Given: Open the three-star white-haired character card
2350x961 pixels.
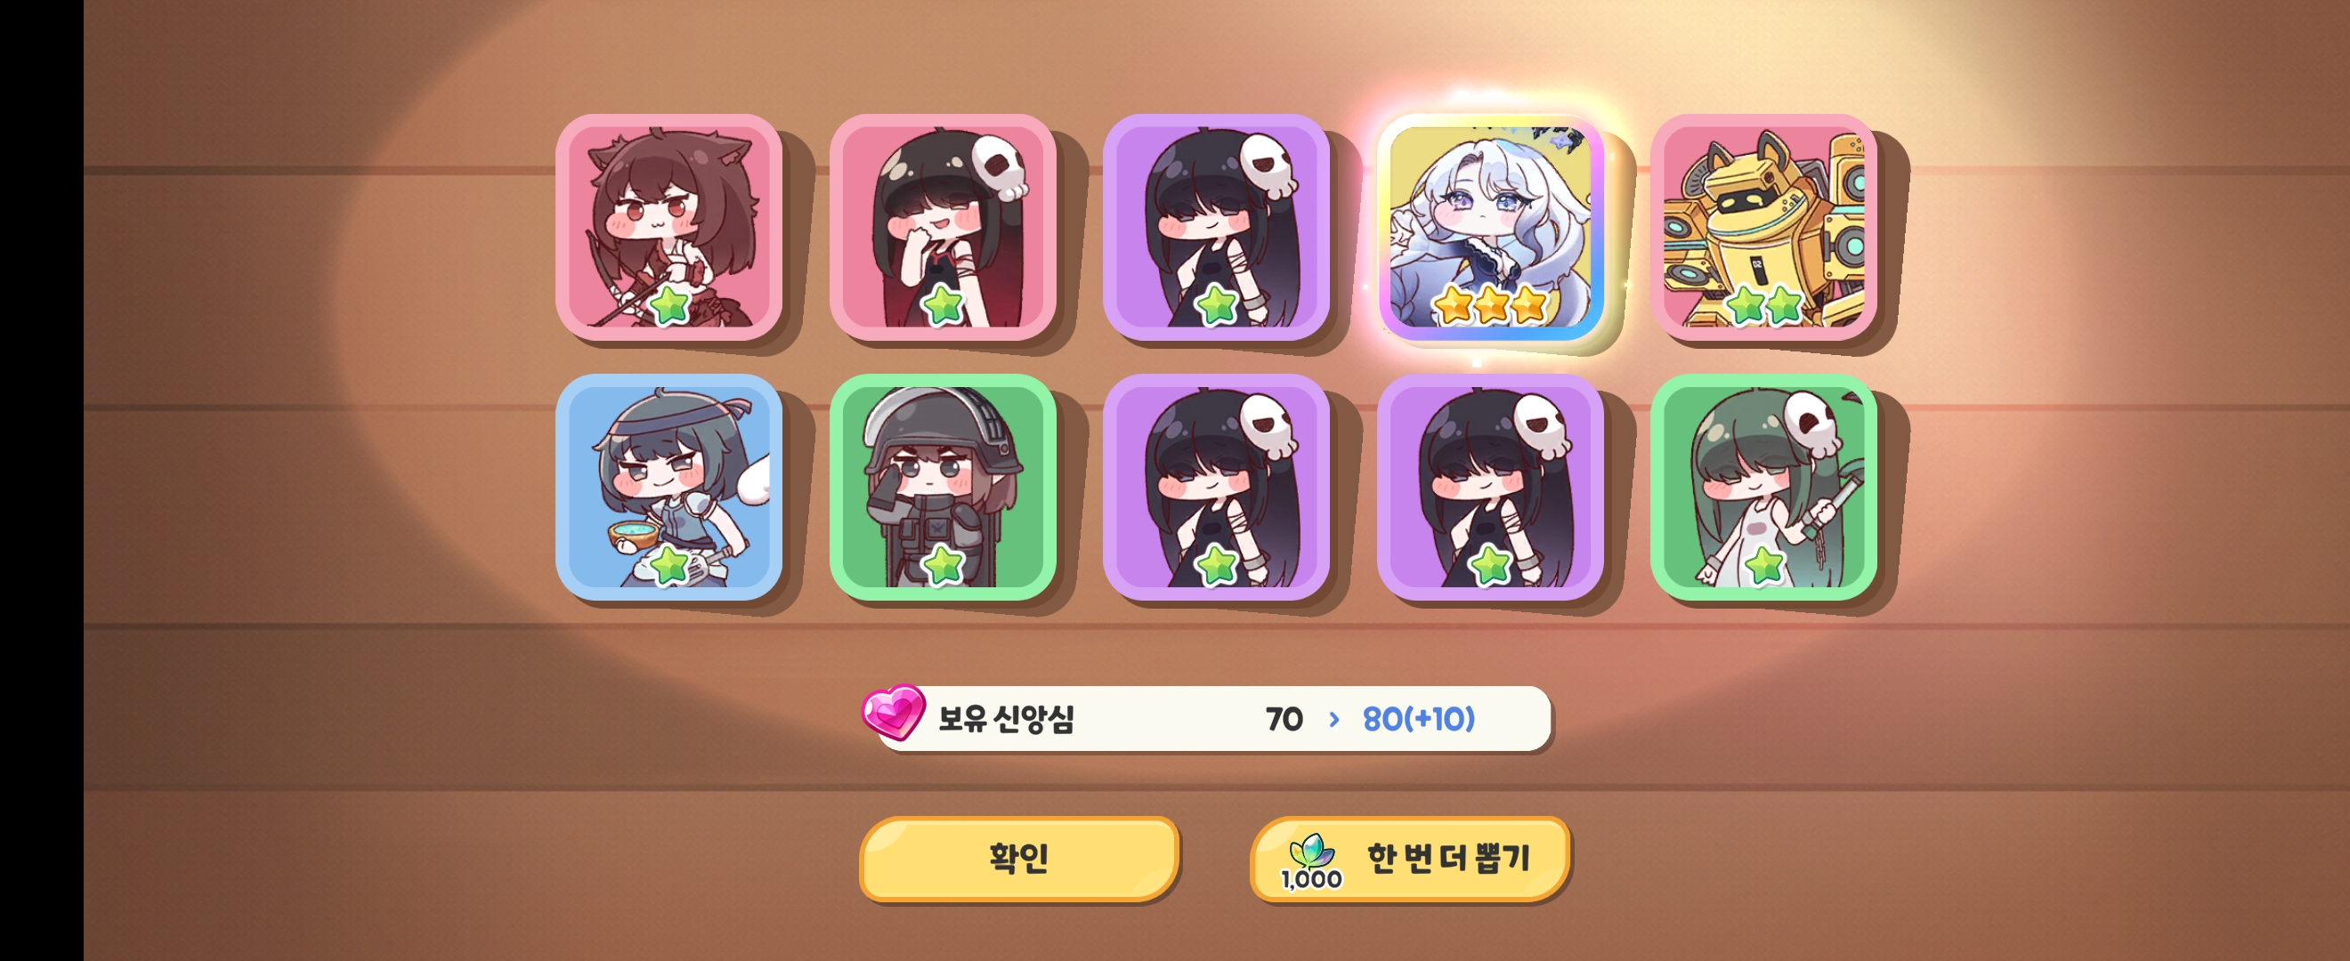Looking at the screenshot, I should pos(1490,227).
